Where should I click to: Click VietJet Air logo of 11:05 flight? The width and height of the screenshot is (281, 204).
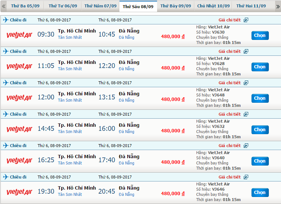pyautogui.click(x=19, y=66)
